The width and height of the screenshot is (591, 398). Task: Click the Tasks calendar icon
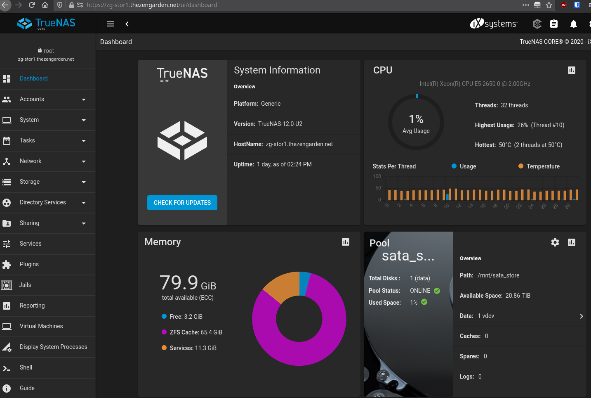(x=7, y=140)
